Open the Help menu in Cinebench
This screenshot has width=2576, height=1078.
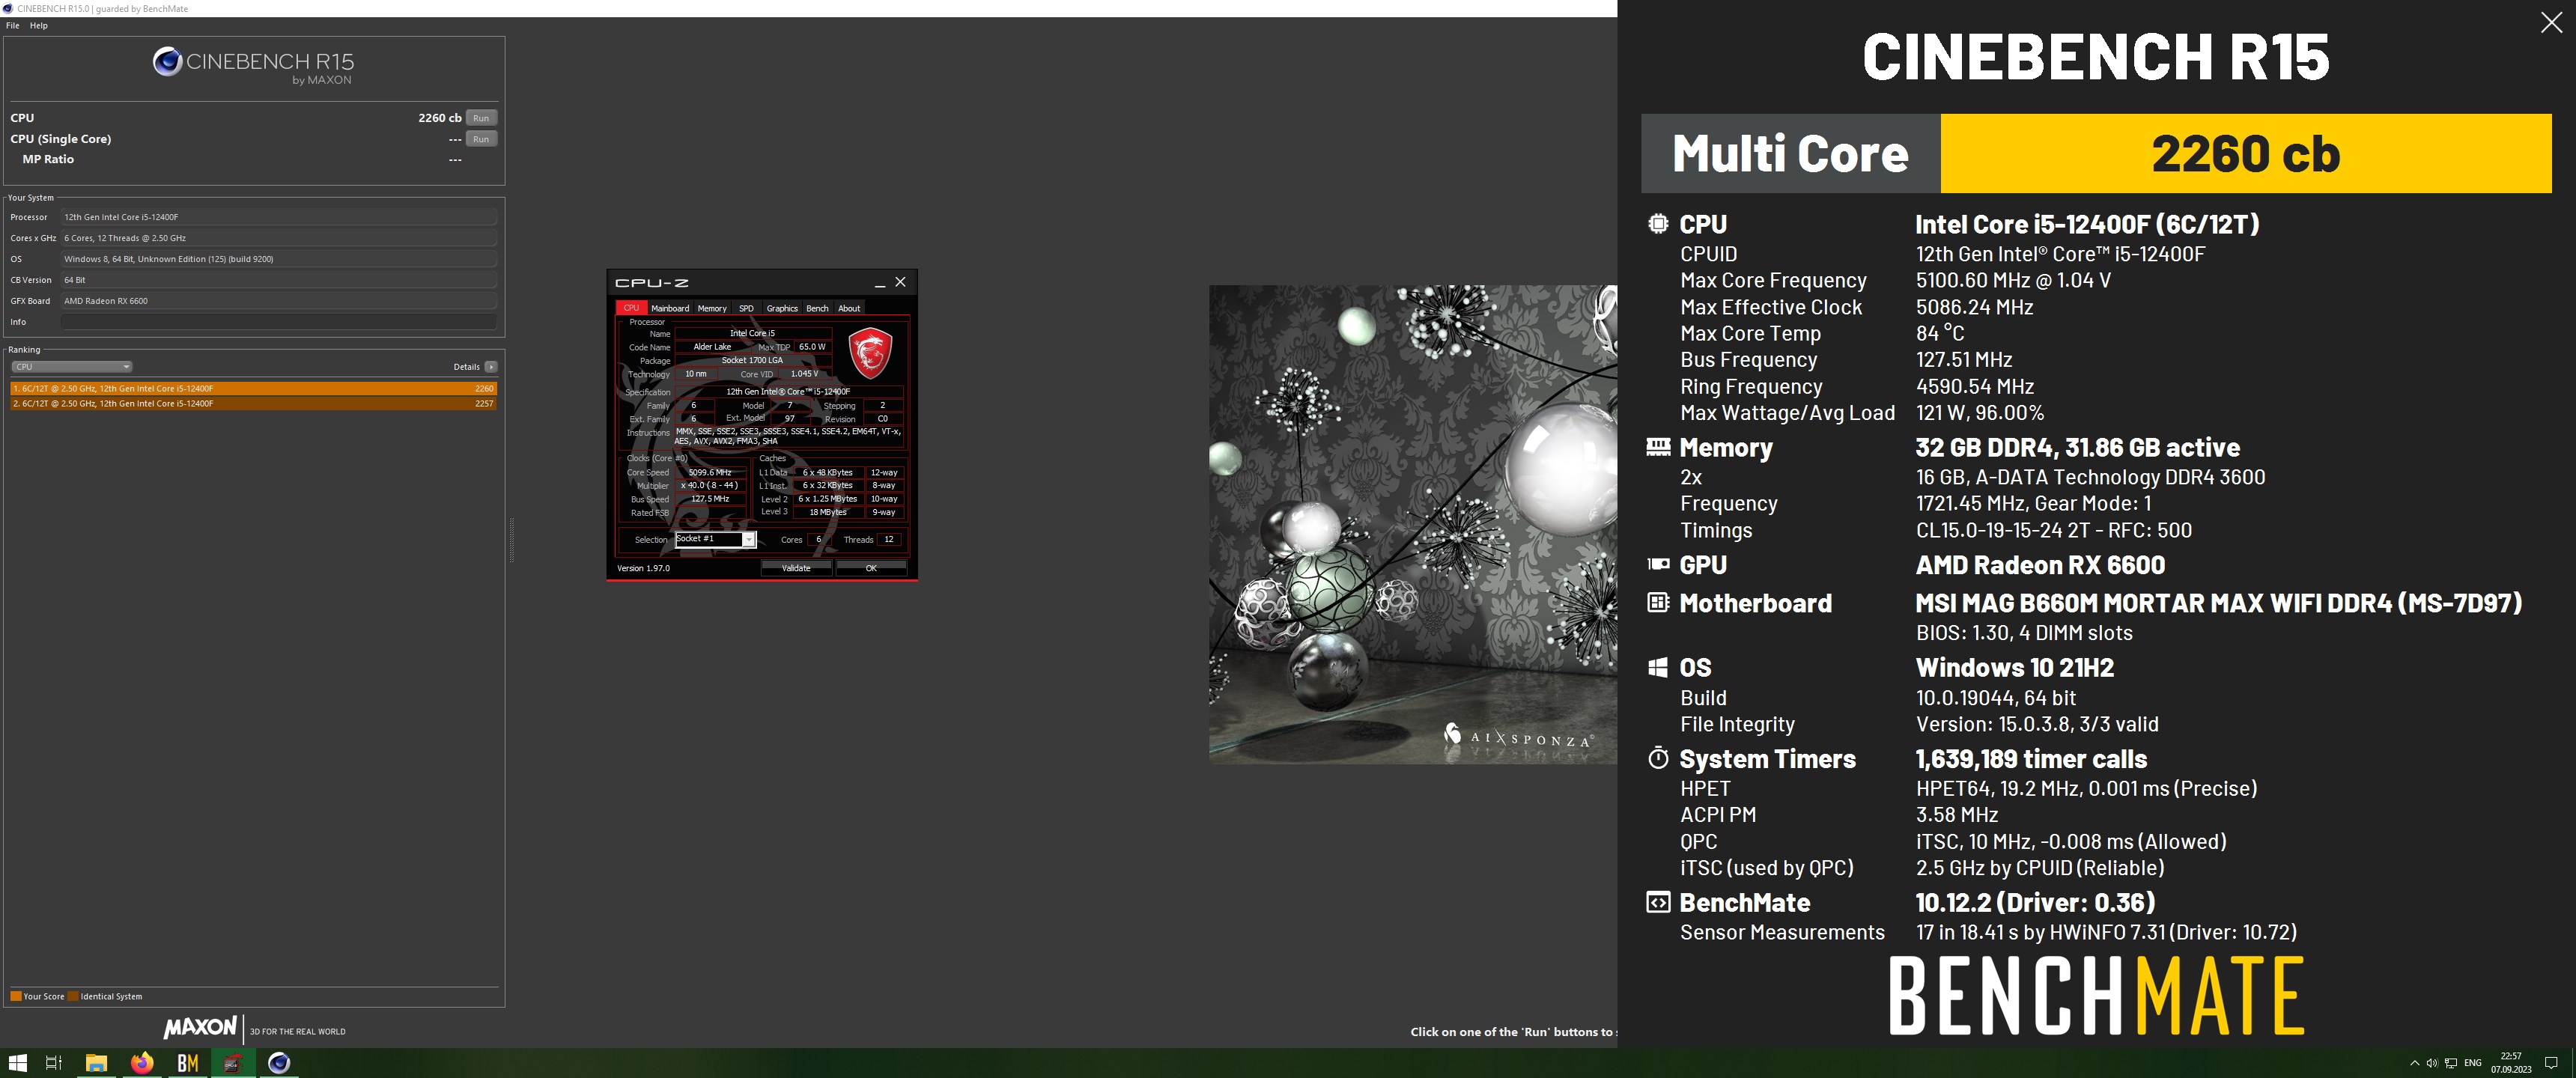click(x=38, y=26)
